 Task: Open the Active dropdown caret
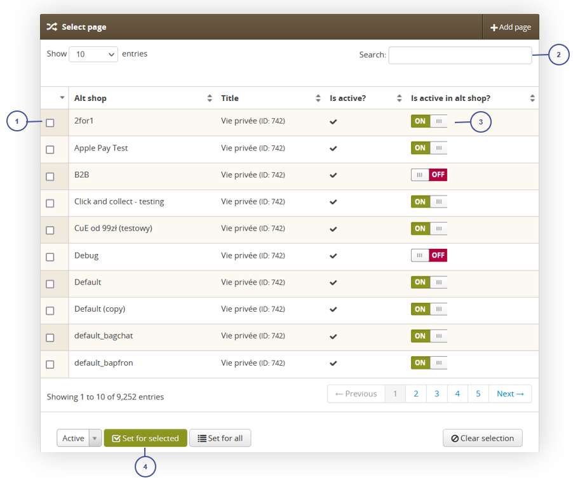click(x=95, y=438)
